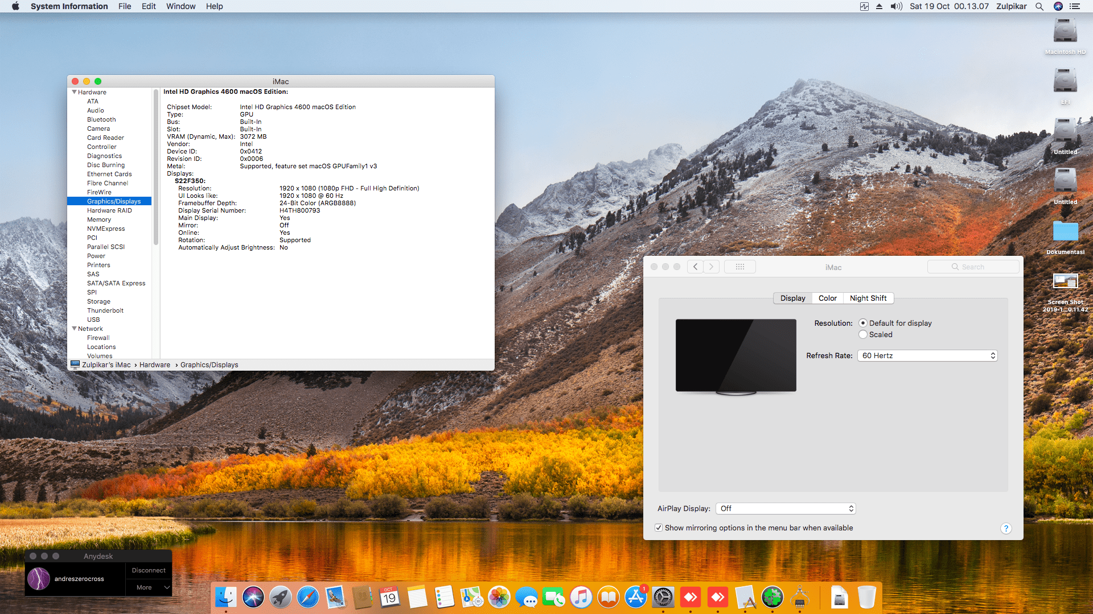Open the Dokumentasi folder on desktop

tap(1065, 231)
